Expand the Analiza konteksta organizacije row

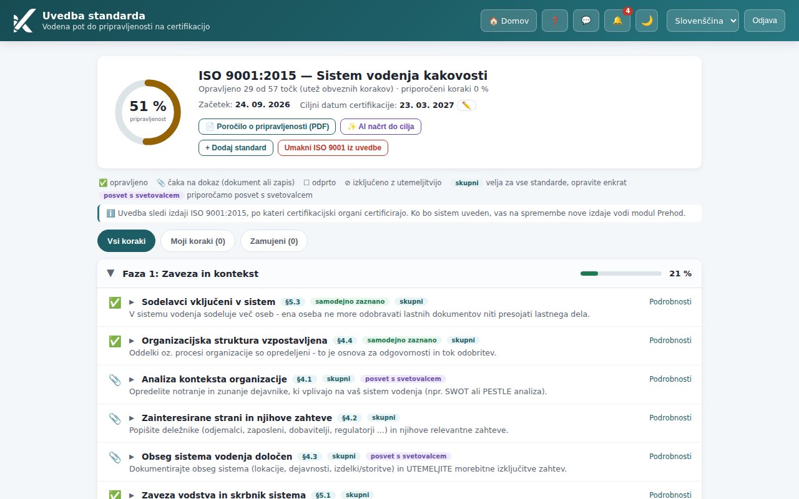coord(132,379)
